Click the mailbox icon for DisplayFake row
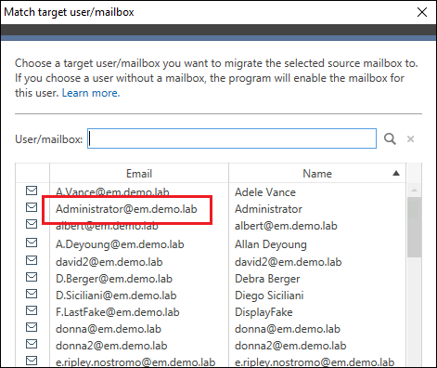This screenshot has height=368, width=437. pos(32,310)
